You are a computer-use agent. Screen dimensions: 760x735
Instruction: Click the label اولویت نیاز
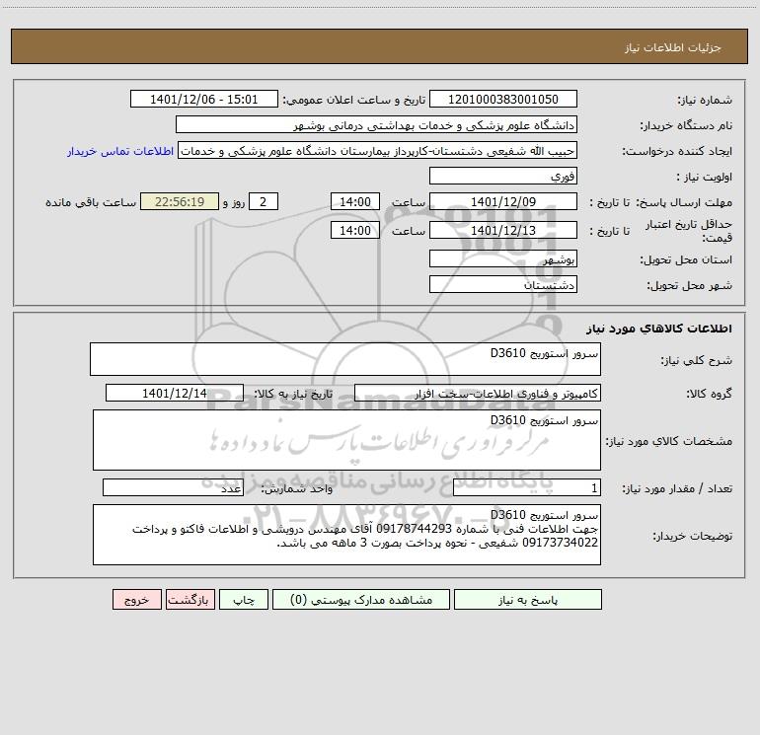(705, 177)
